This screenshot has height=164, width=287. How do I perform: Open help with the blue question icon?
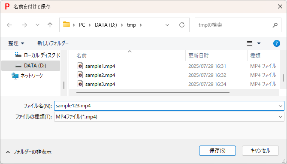[277, 43]
